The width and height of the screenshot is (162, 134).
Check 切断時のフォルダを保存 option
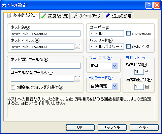tap(13, 87)
